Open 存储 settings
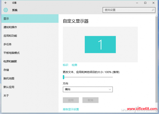 pos(30,70)
